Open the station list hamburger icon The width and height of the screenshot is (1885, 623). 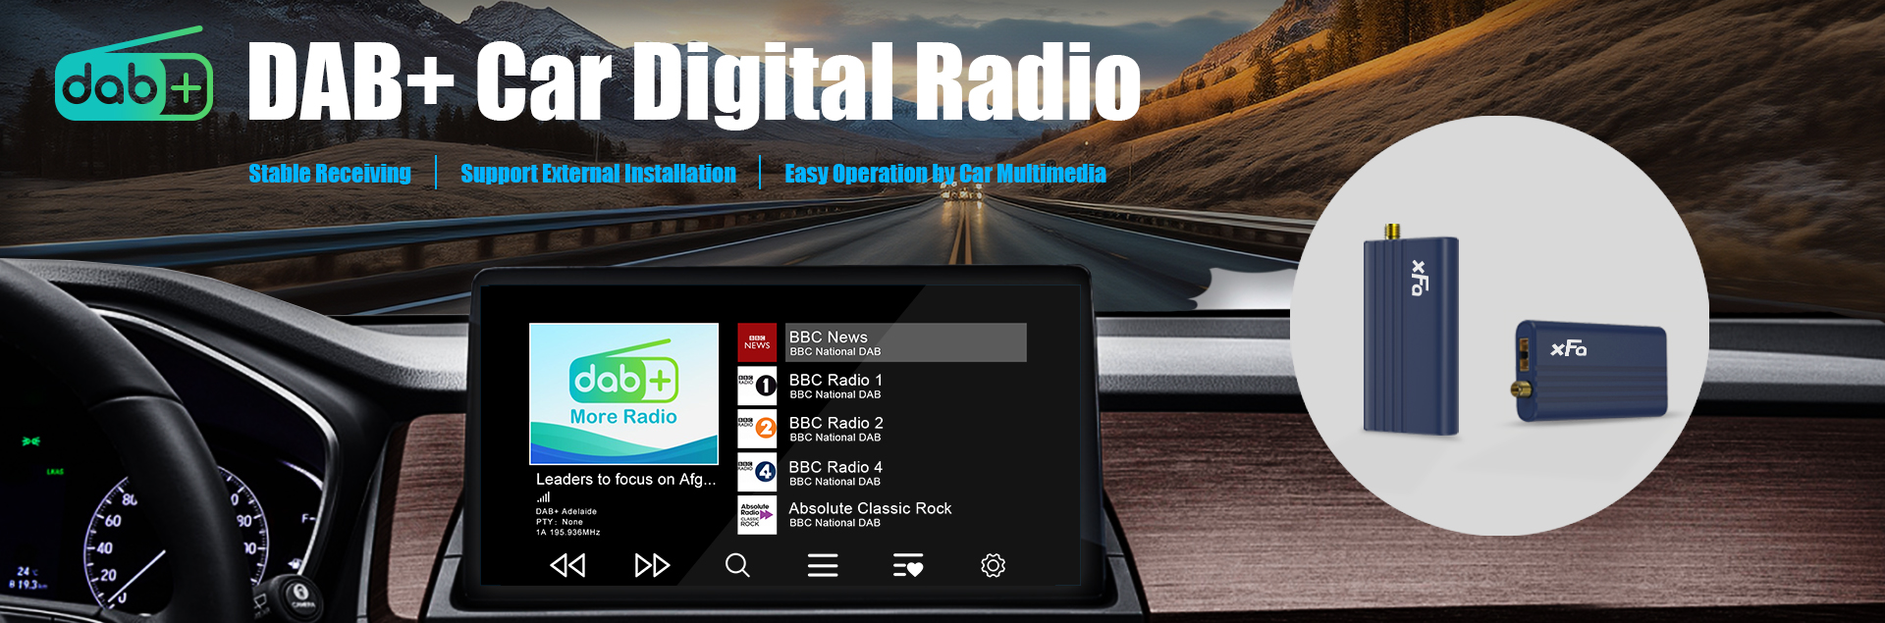click(x=822, y=565)
